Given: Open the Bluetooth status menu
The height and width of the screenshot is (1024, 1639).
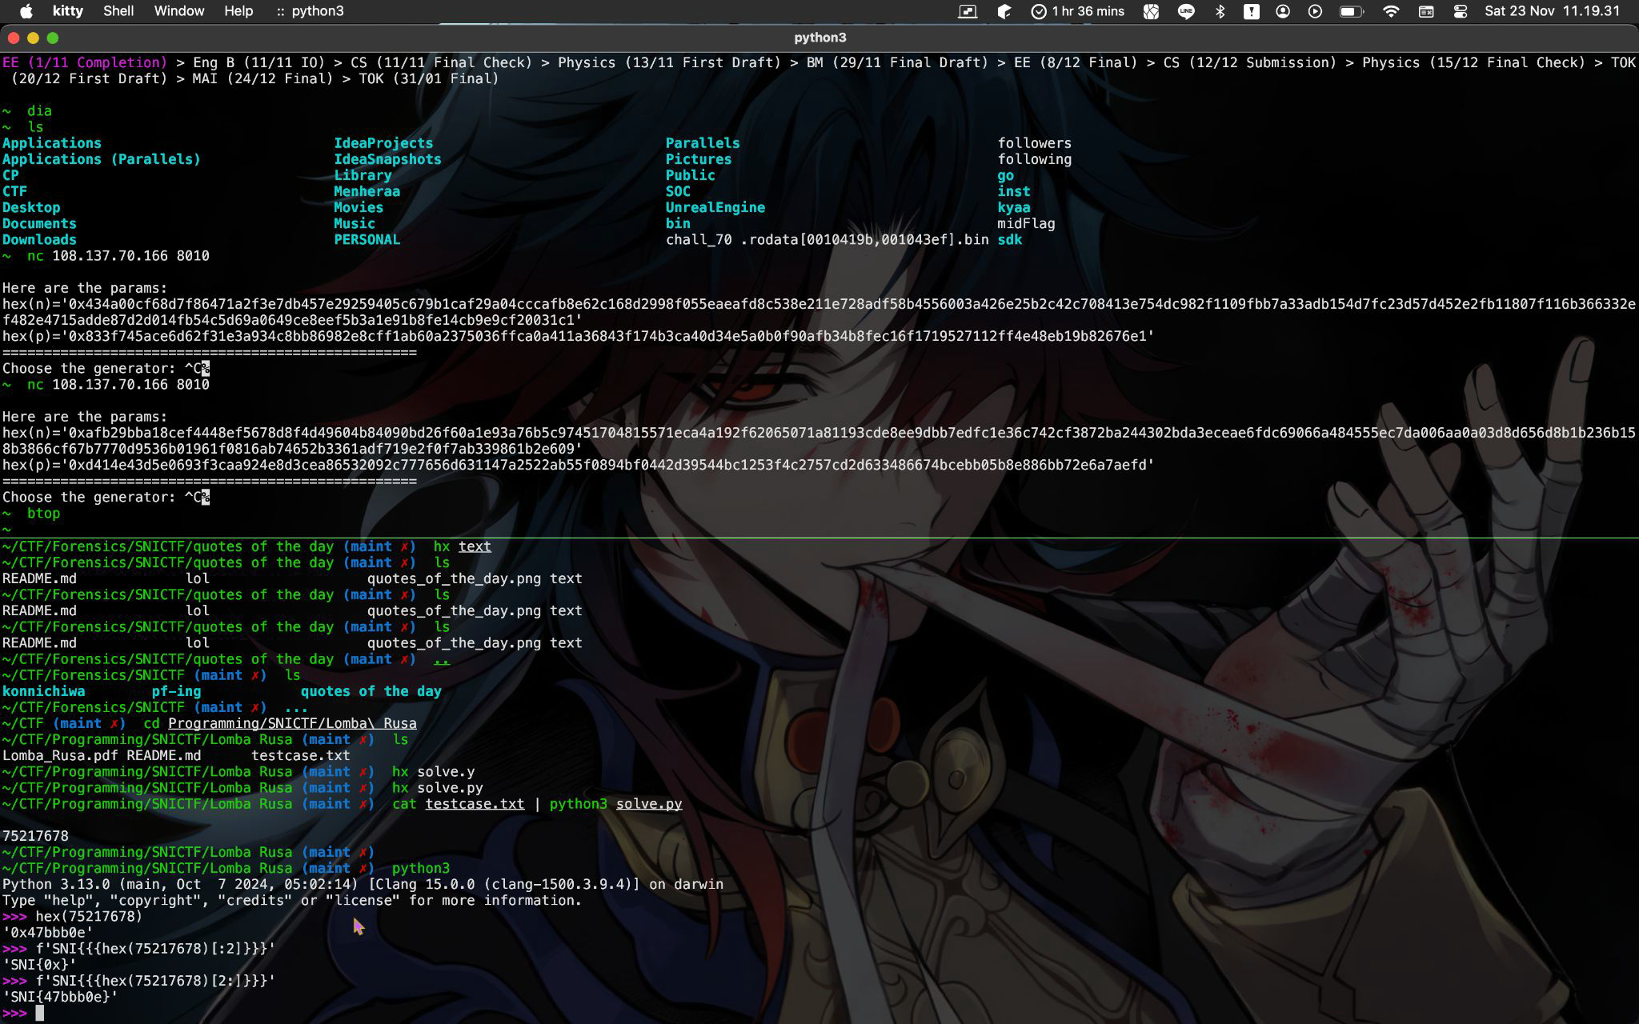Looking at the screenshot, I should pos(1220,11).
